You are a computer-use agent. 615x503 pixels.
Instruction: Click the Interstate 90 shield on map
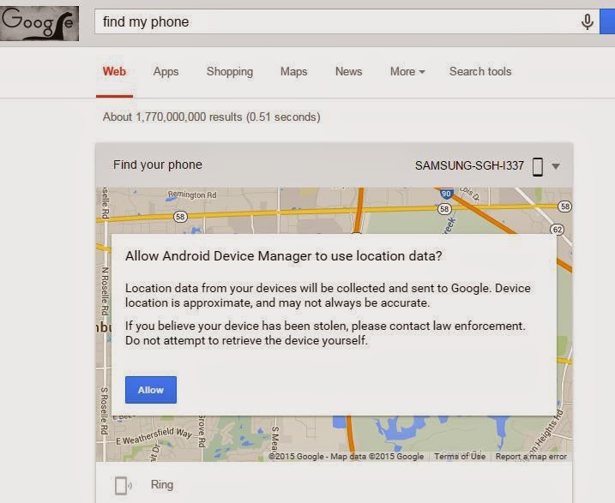446,194
